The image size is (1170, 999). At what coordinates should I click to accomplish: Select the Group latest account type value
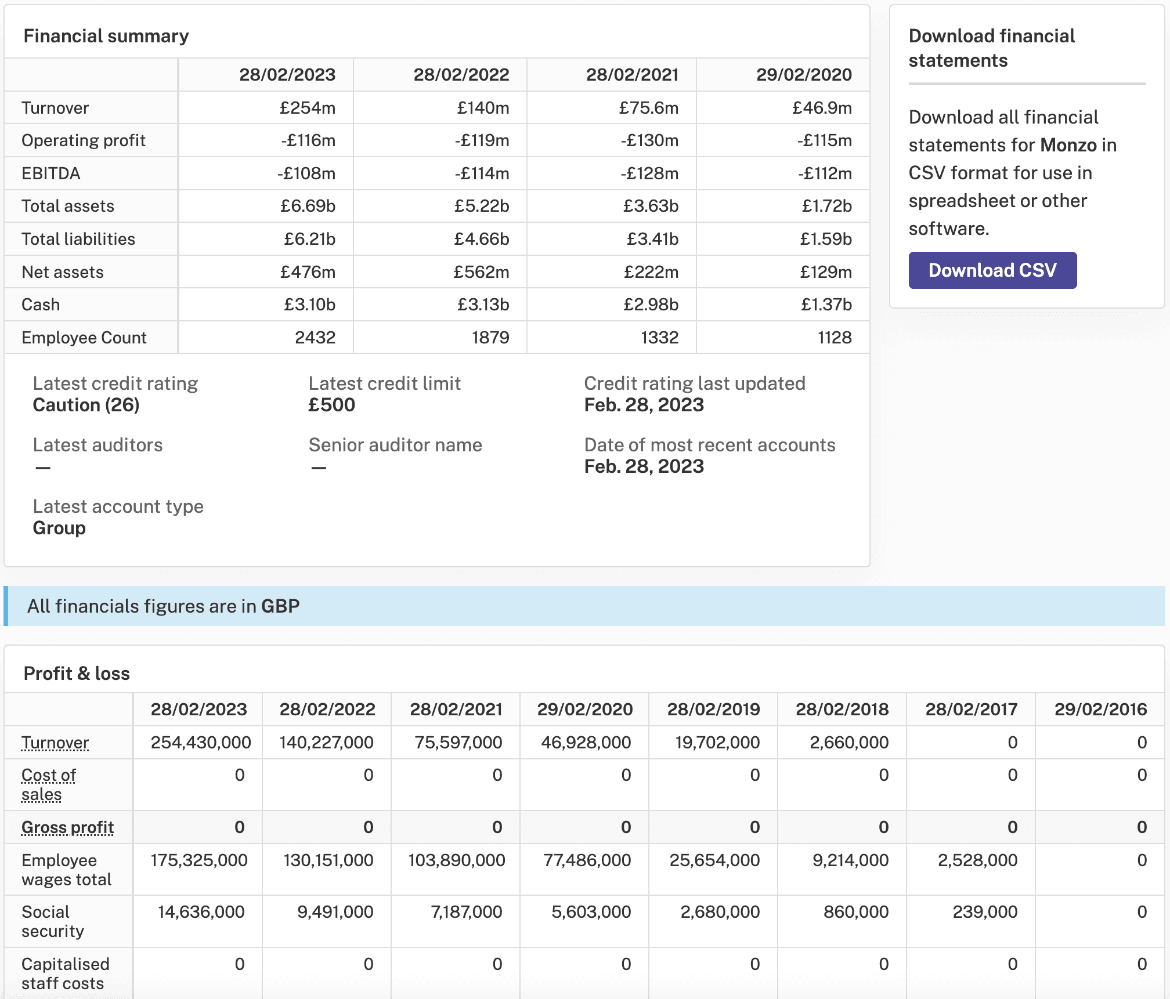pyautogui.click(x=59, y=528)
